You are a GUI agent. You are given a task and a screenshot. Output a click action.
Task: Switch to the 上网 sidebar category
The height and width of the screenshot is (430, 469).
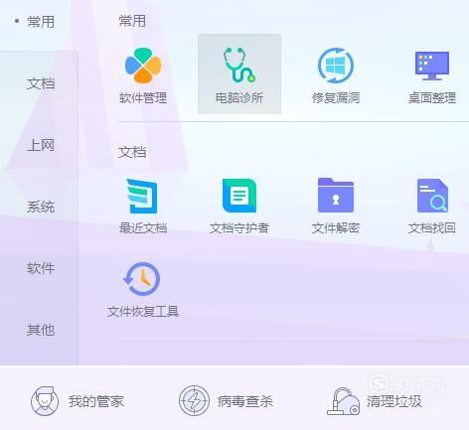click(x=41, y=145)
